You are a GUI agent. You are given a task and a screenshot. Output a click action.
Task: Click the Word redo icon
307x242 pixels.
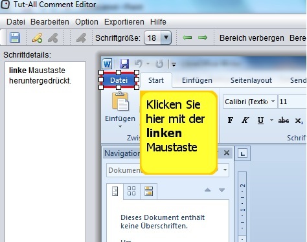[x=159, y=64]
